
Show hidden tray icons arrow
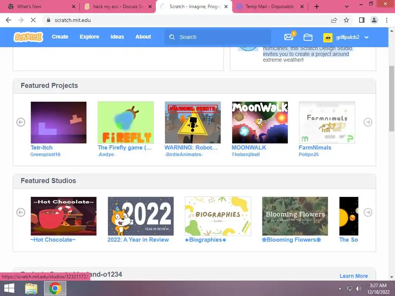[340, 289]
